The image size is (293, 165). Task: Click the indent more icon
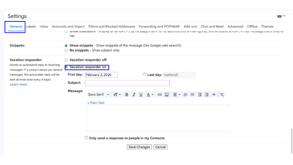(x=207, y=95)
